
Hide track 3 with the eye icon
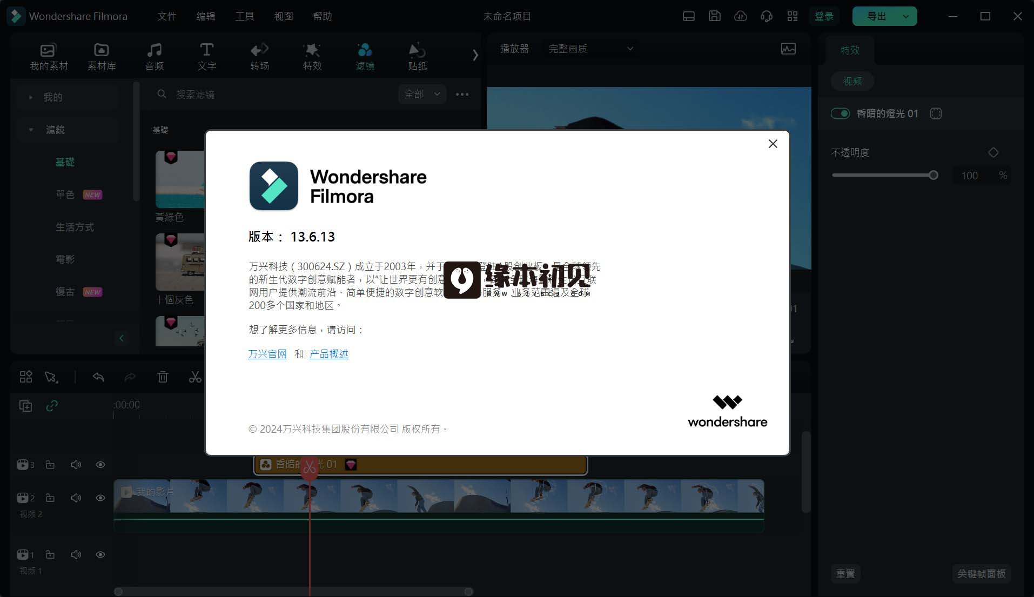click(x=100, y=465)
